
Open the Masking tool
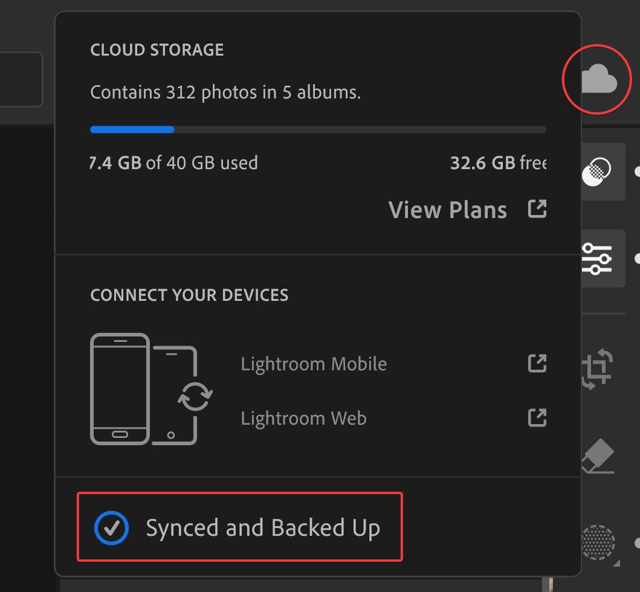tap(598, 544)
